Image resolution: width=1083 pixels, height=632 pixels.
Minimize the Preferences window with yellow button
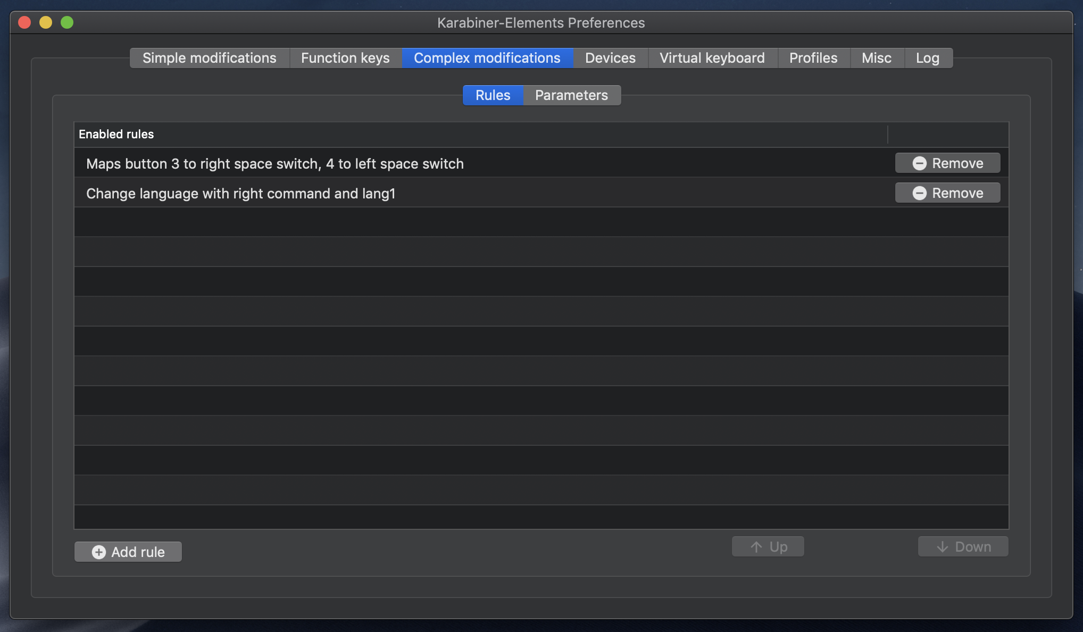[x=46, y=22]
